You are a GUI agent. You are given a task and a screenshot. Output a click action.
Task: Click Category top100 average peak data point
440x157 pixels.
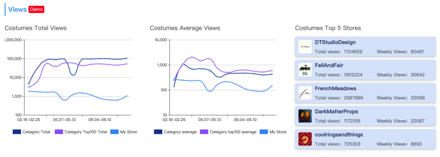pos(192,57)
